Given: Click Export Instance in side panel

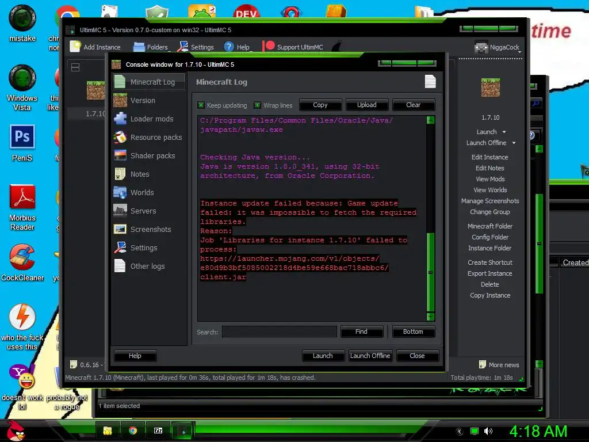Looking at the screenshot, I should click(490, 273).
